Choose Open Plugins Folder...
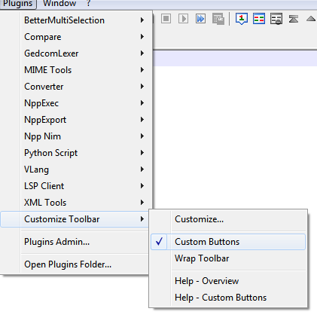Image resolution: width=317 pixels, height=333 pixels. coord(75,264)
